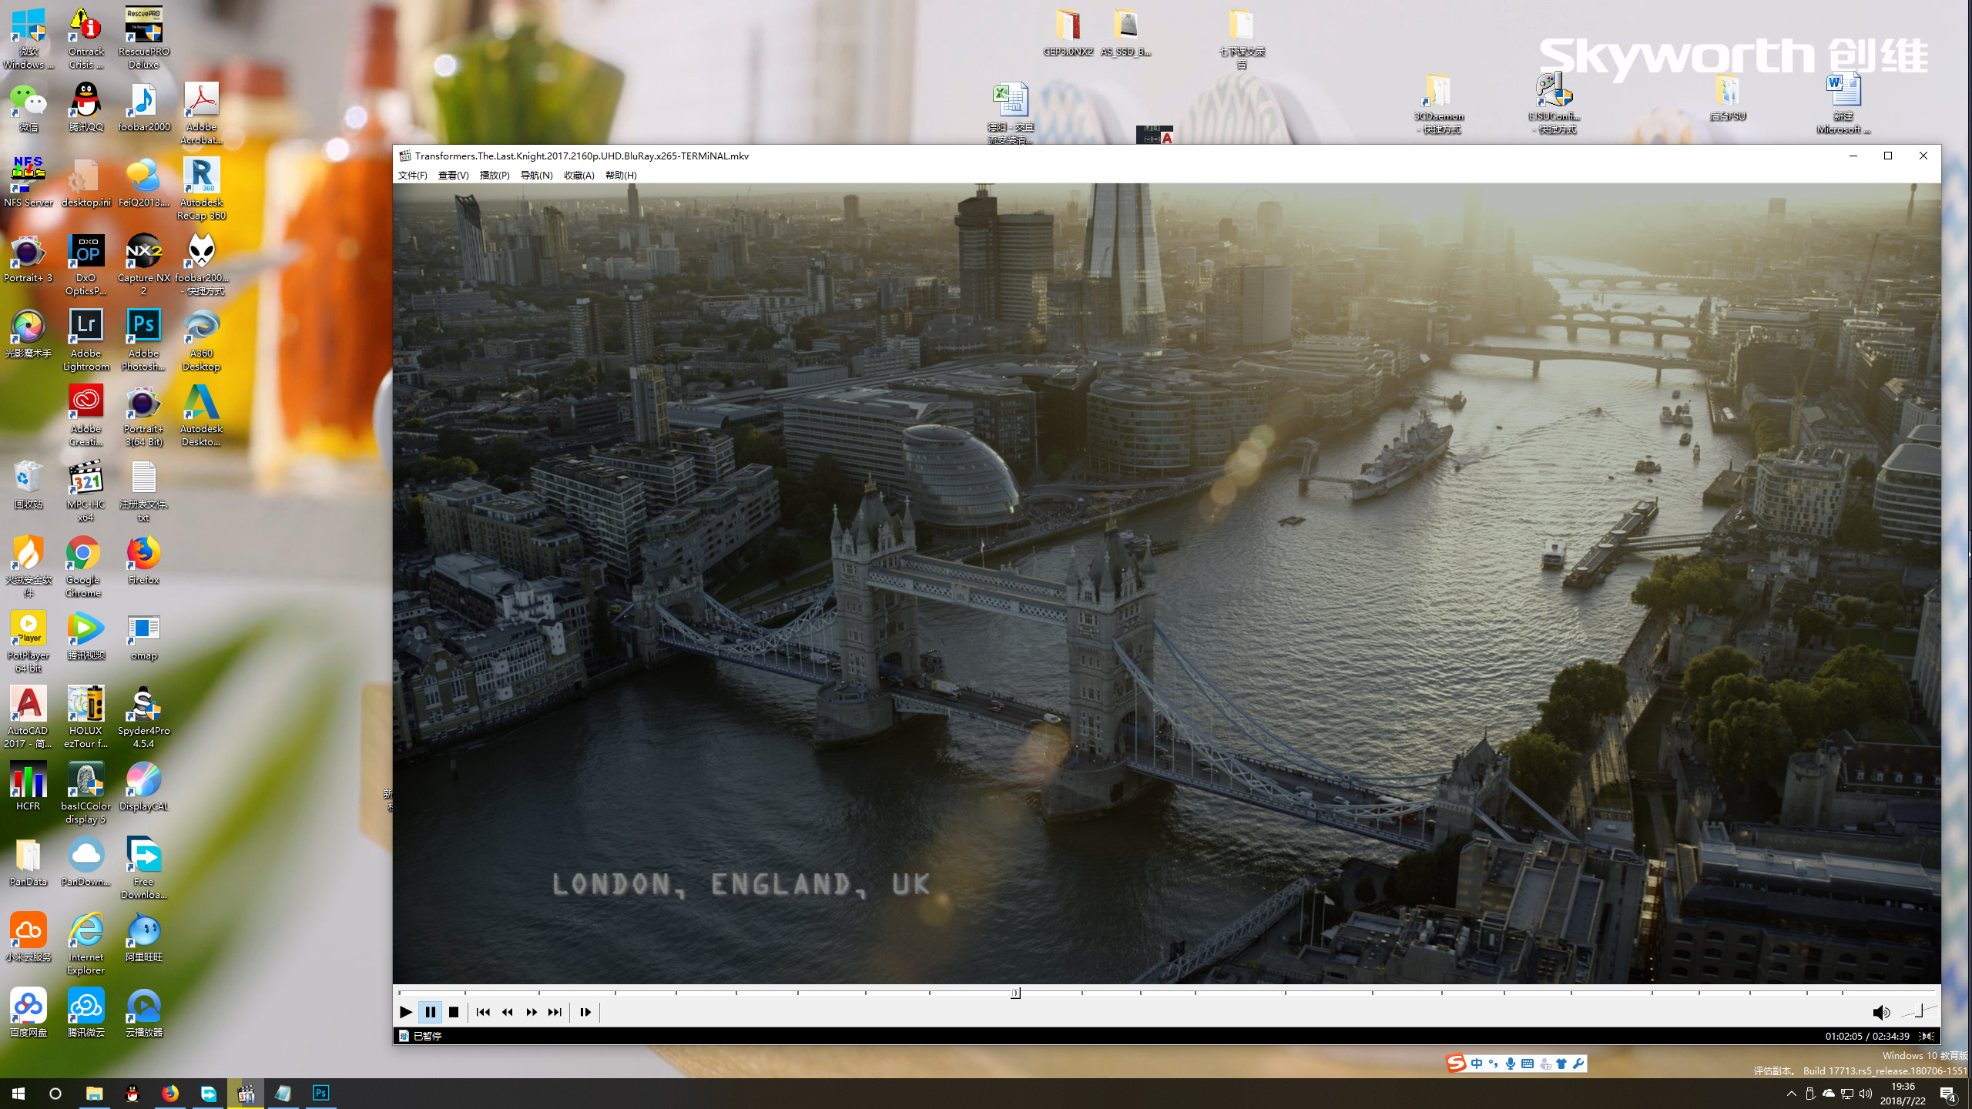This screenshot has width=1972, height=1109.
Task: Click the 01:02:05 / 02:34:39 time display
Action: click(x=1866, y=1036)
